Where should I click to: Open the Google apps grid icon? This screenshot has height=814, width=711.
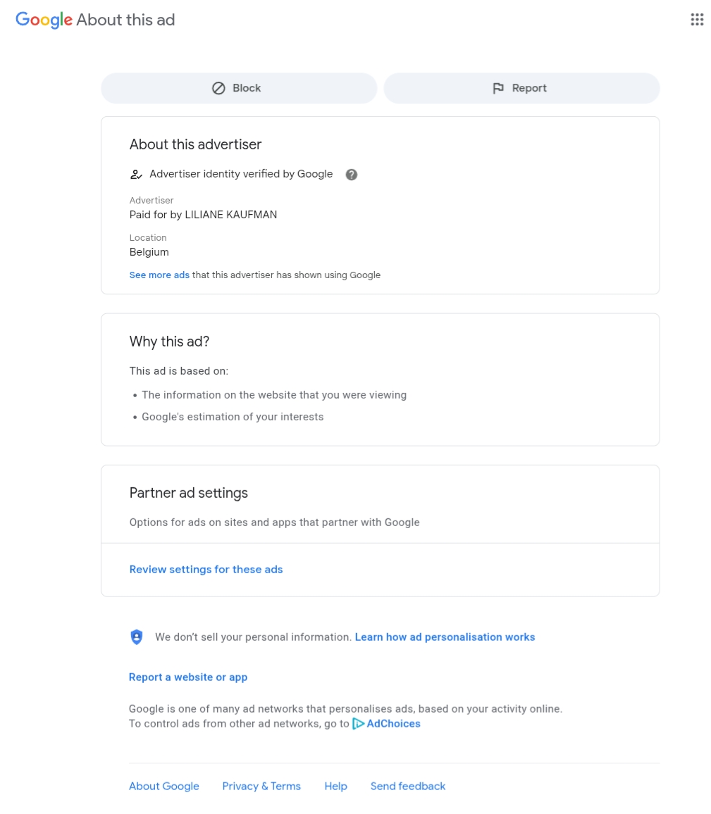click(x=697, y=20)
